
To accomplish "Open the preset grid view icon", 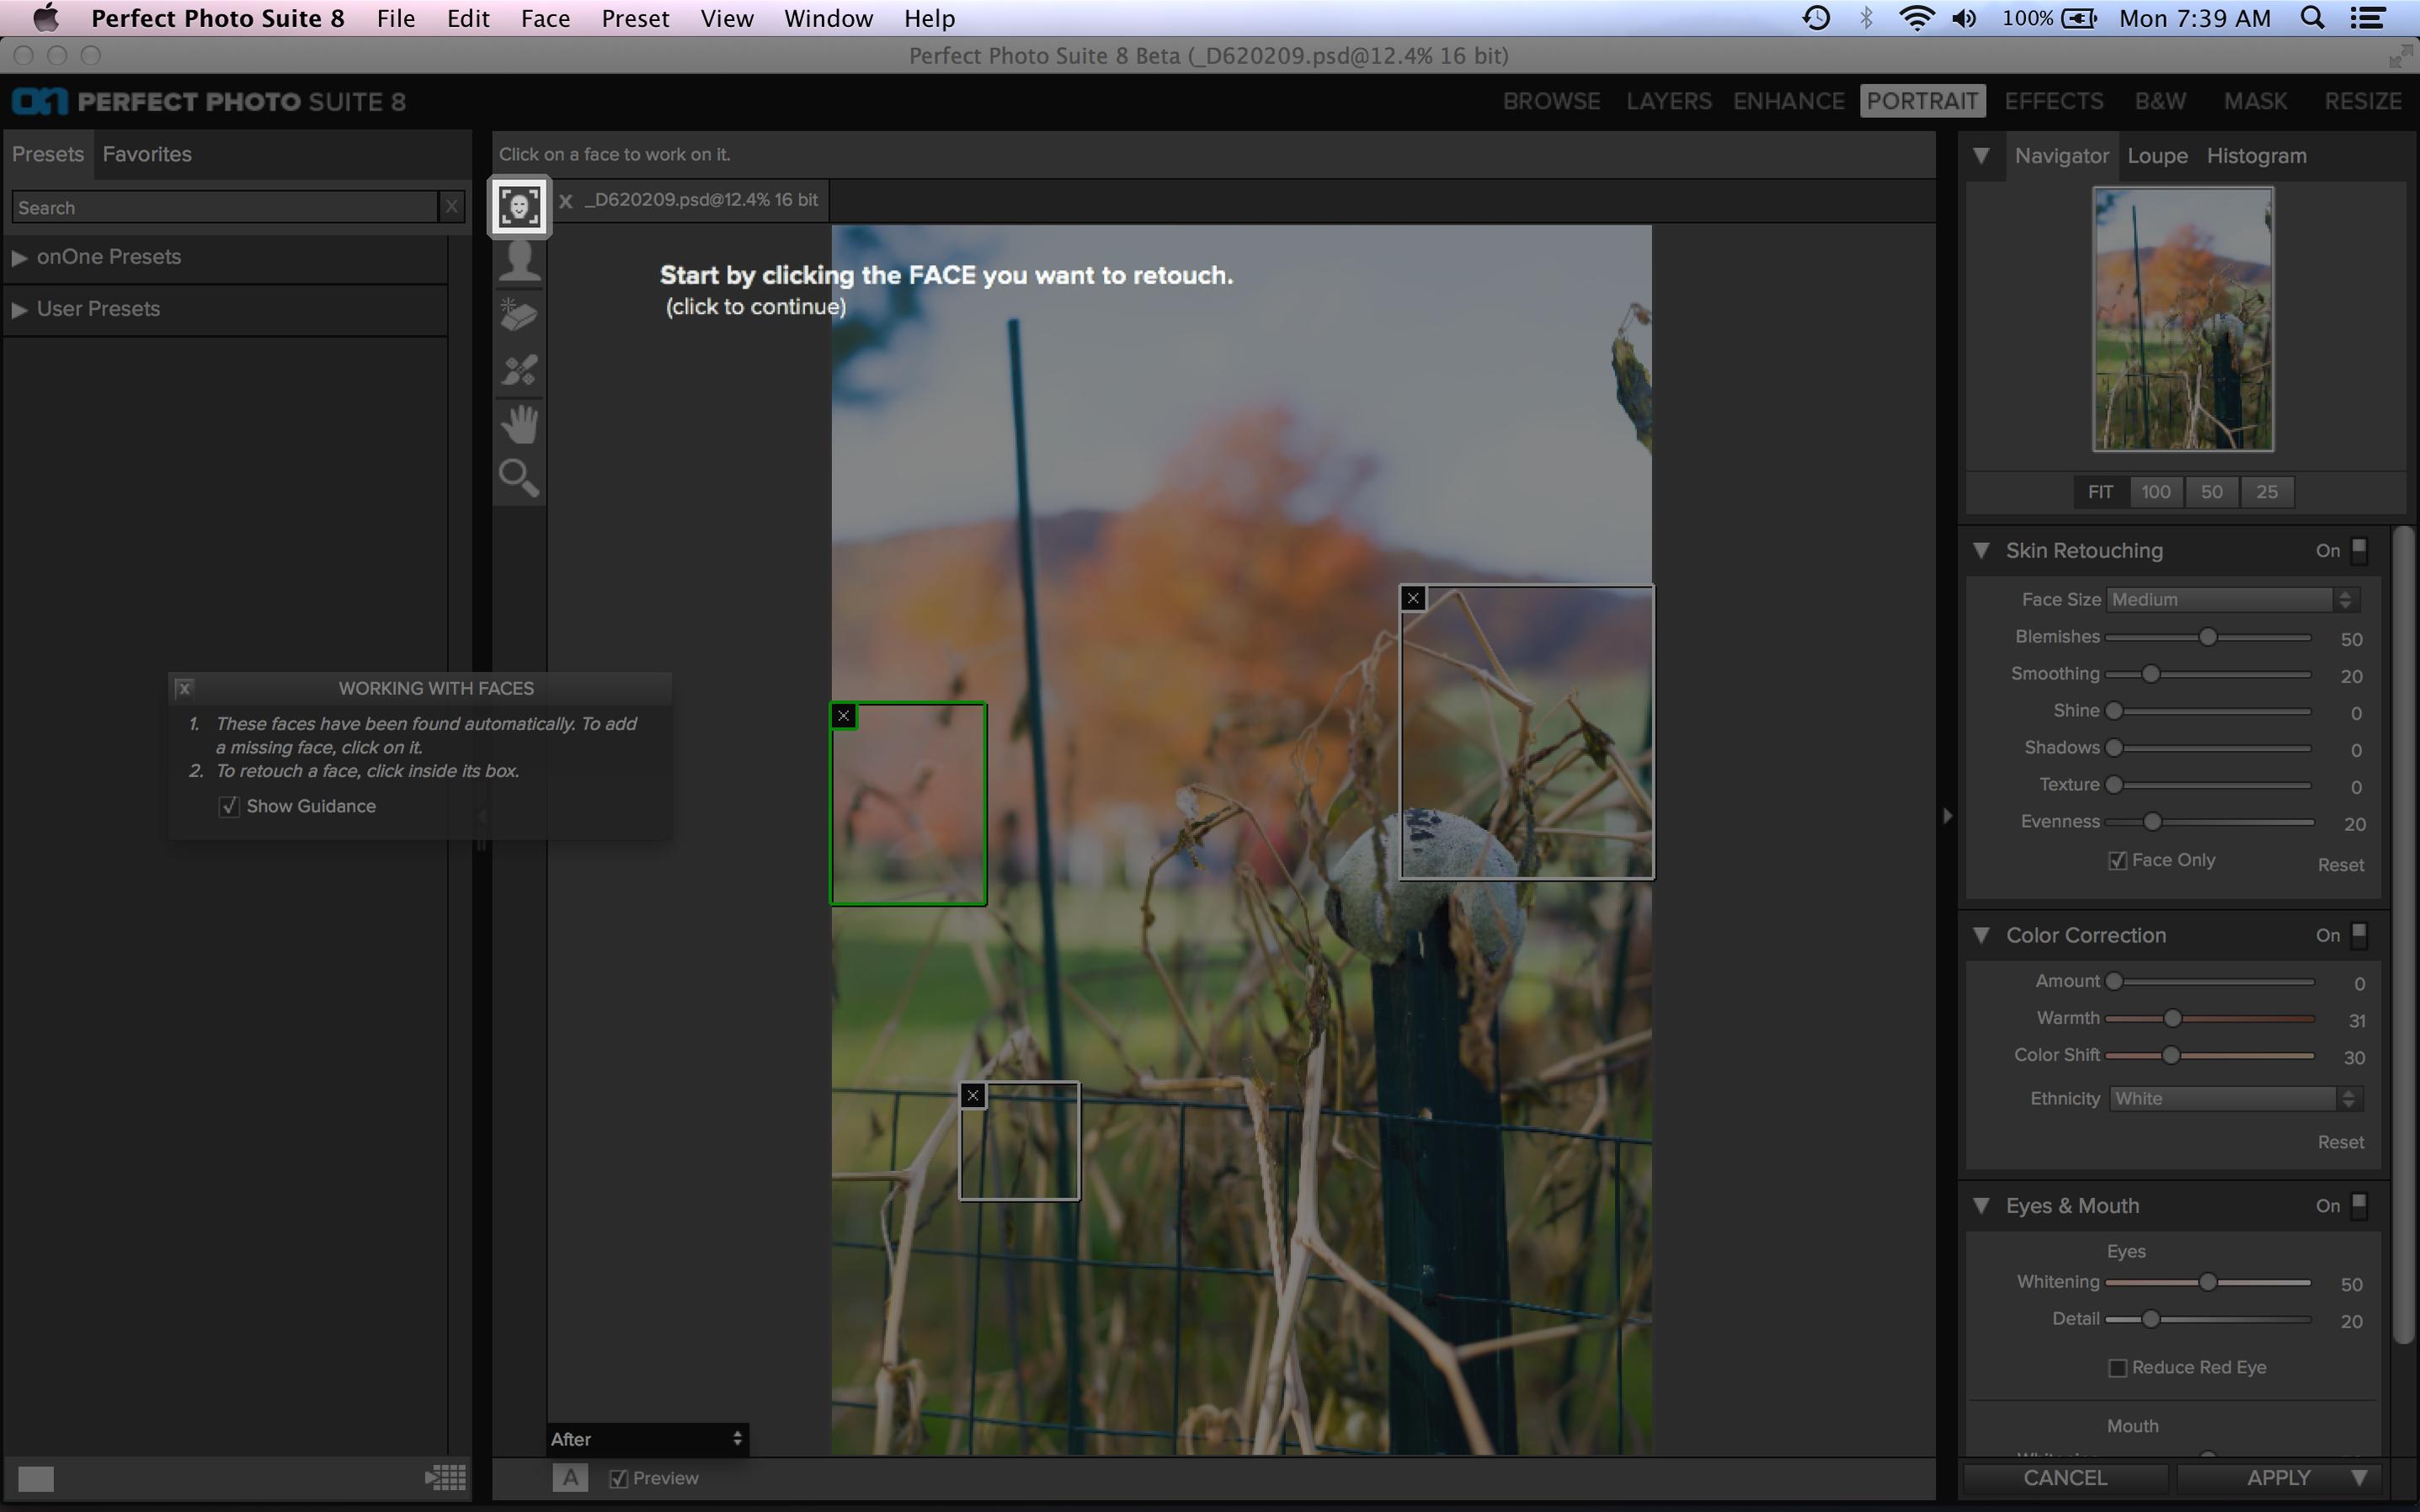I will (x=445, y=1477).
